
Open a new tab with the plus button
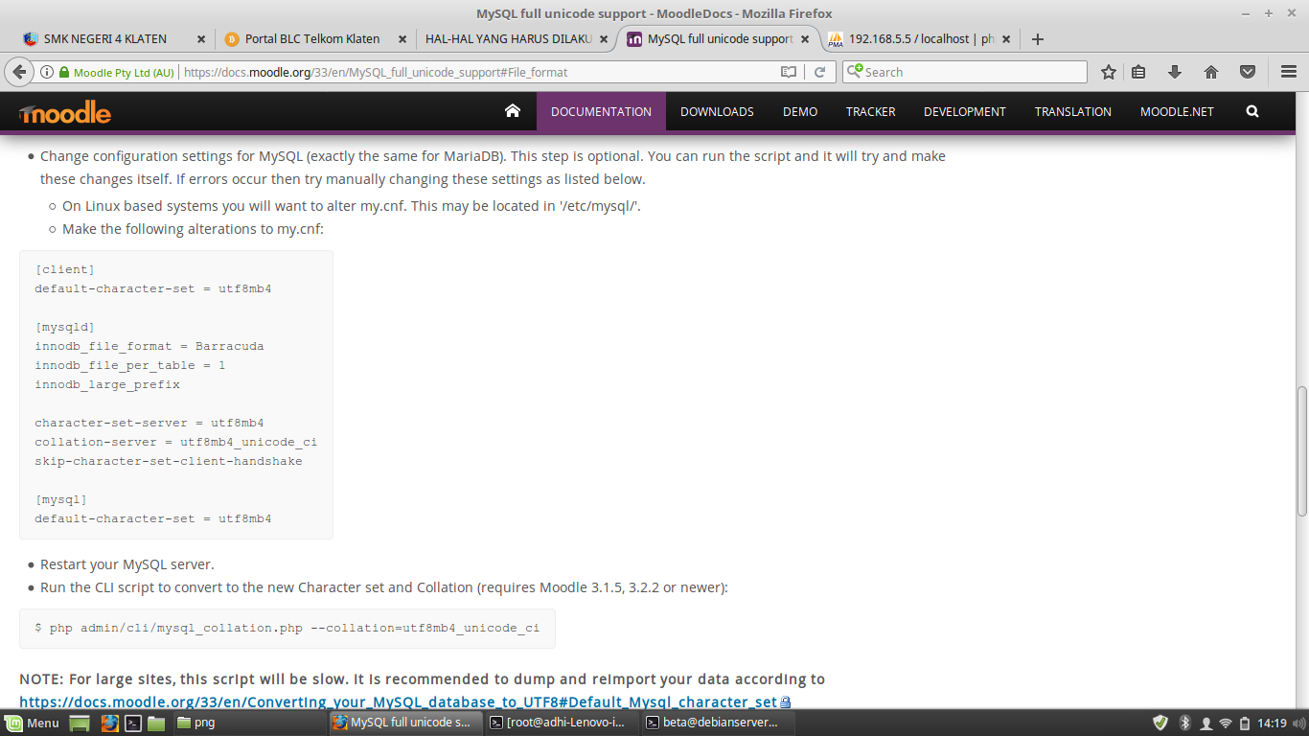1037,39
